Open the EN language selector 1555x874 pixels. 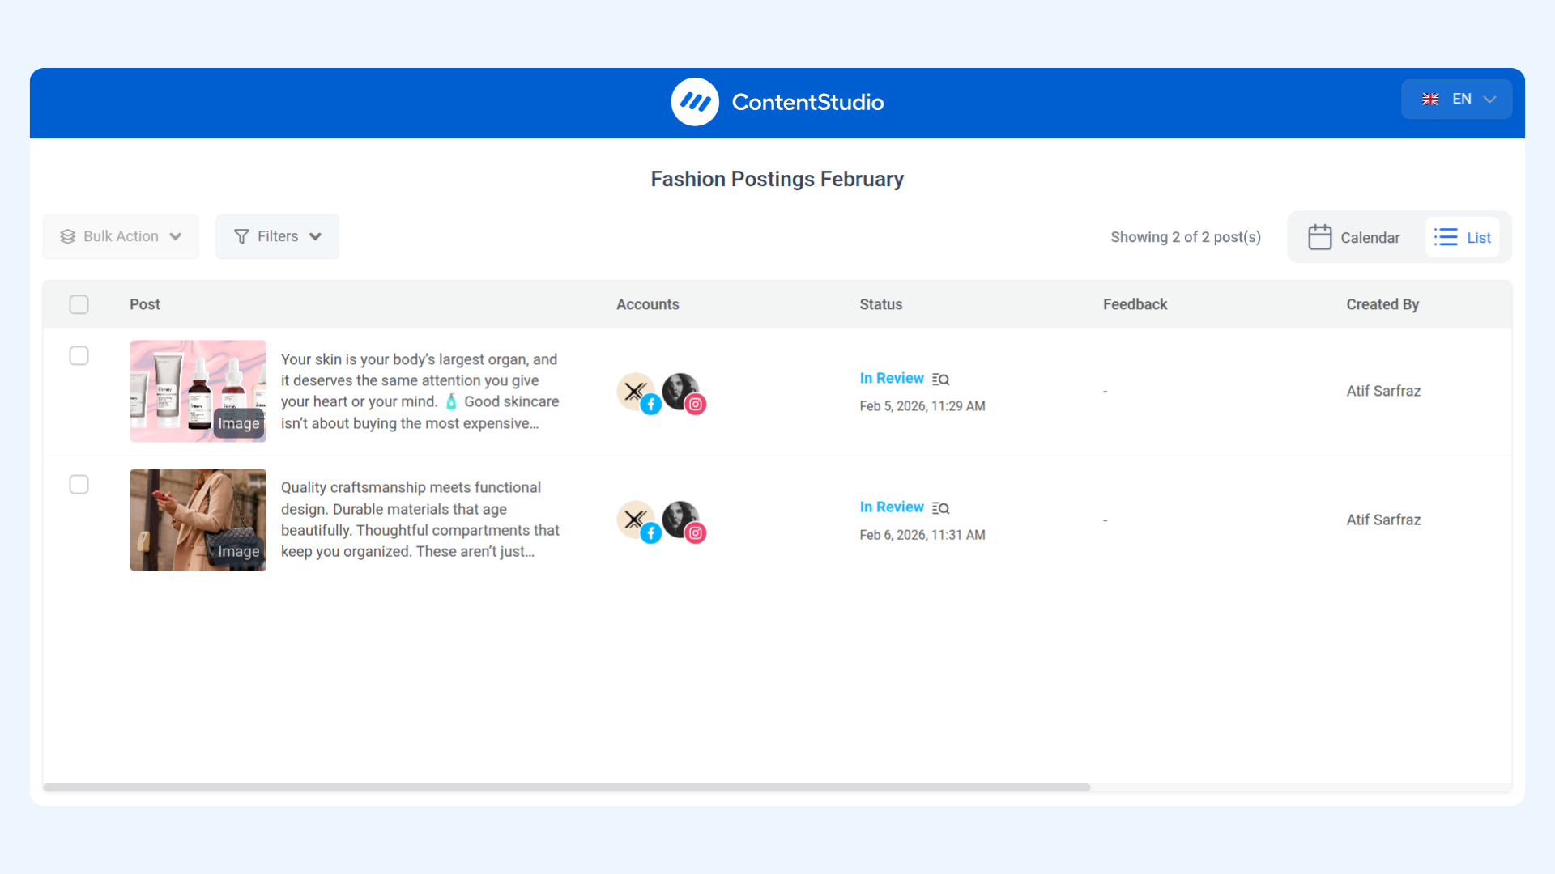(x=1456, y=100)
